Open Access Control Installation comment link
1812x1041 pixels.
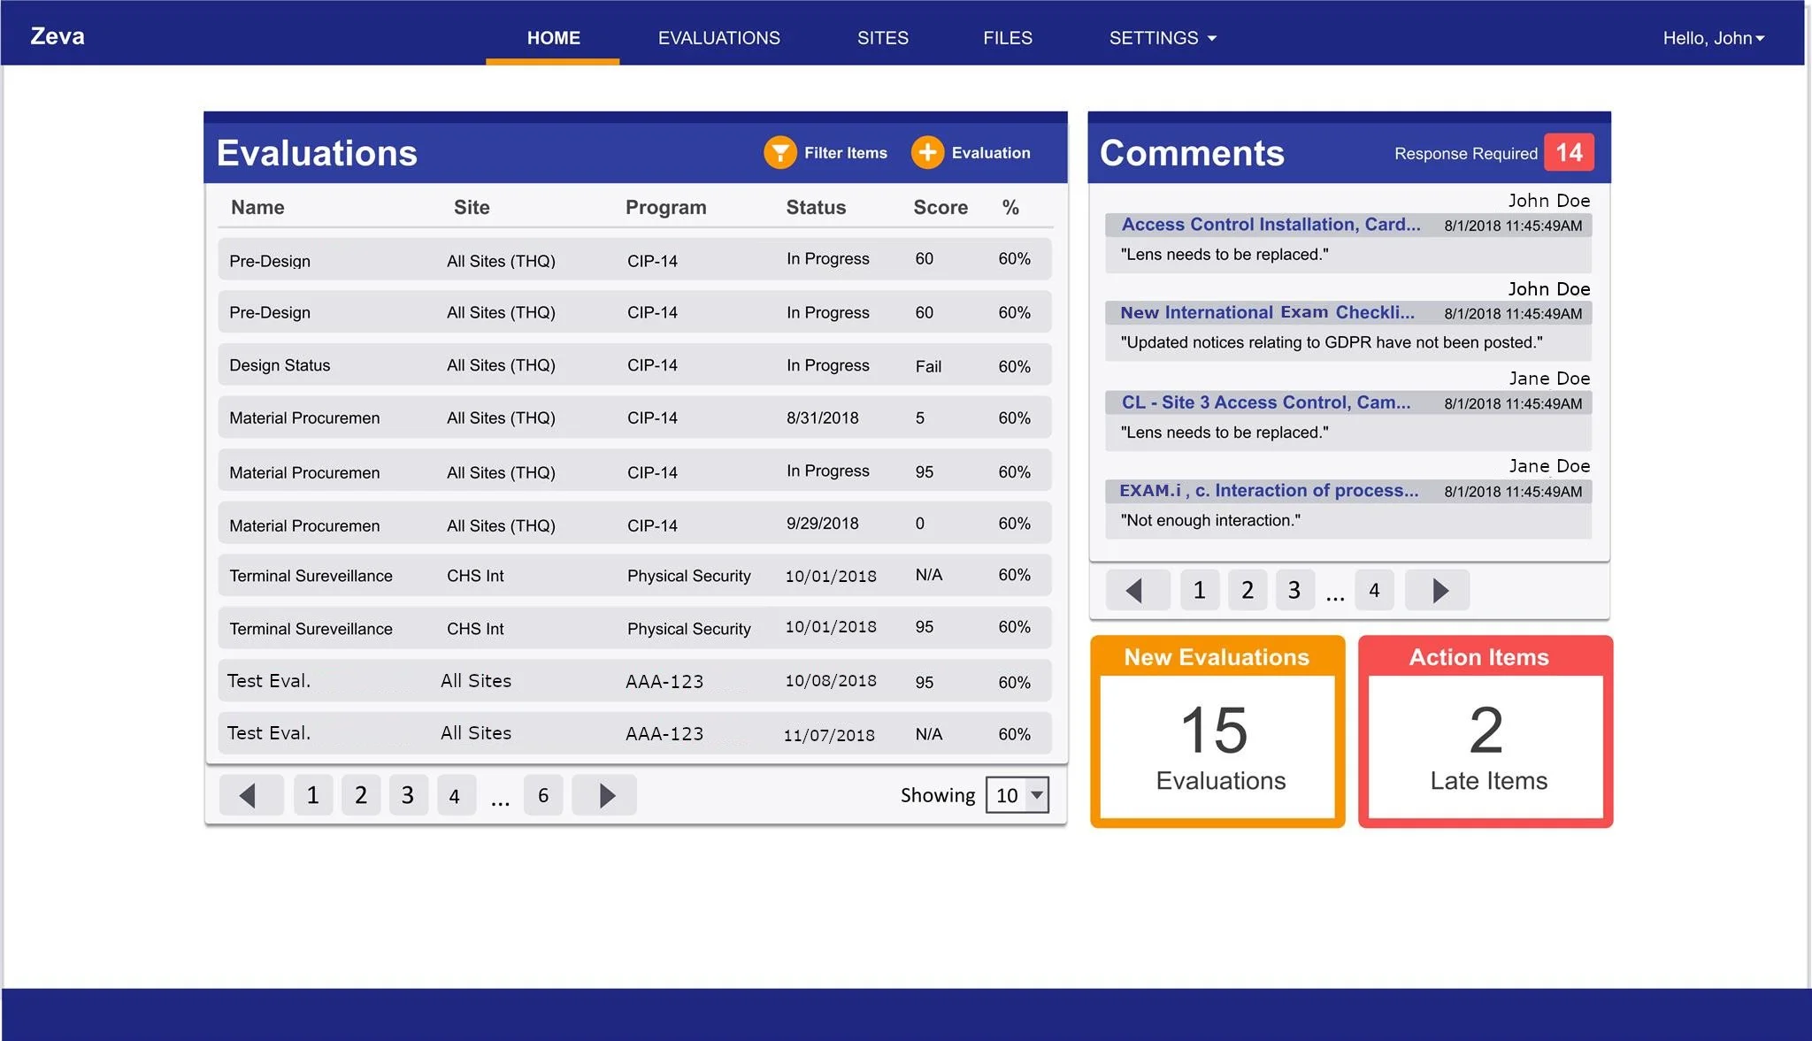[x=1271, y=225]
